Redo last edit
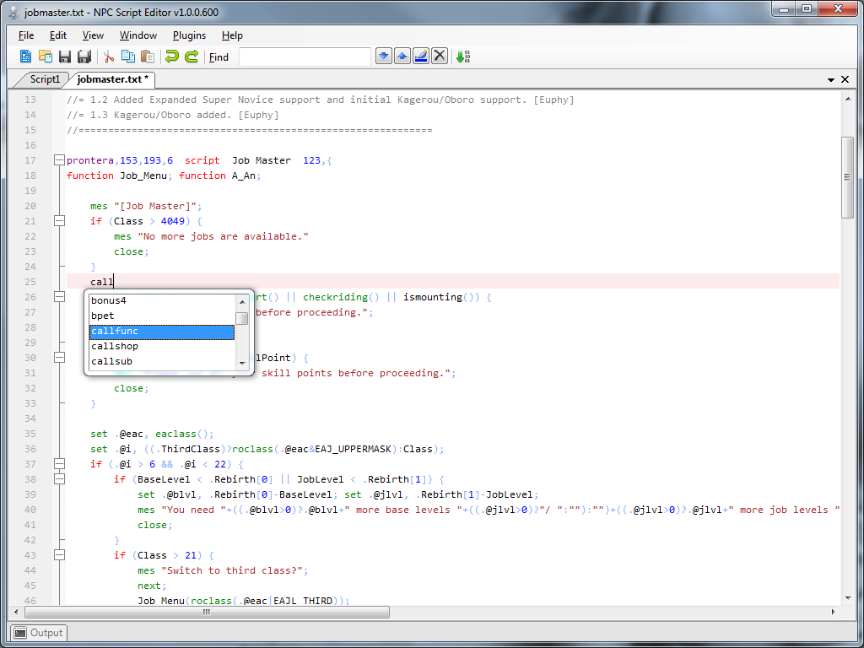This screenshot has height=648, width=864. (192, 57)
